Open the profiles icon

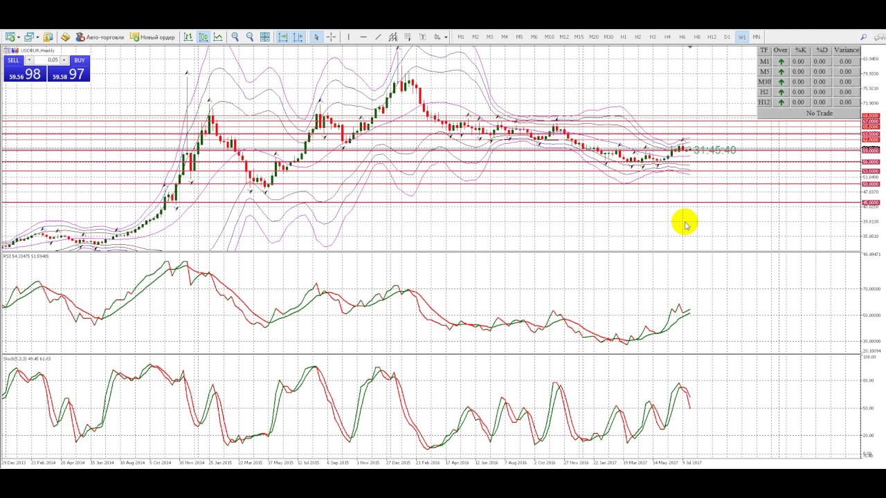tap(28, 37)
